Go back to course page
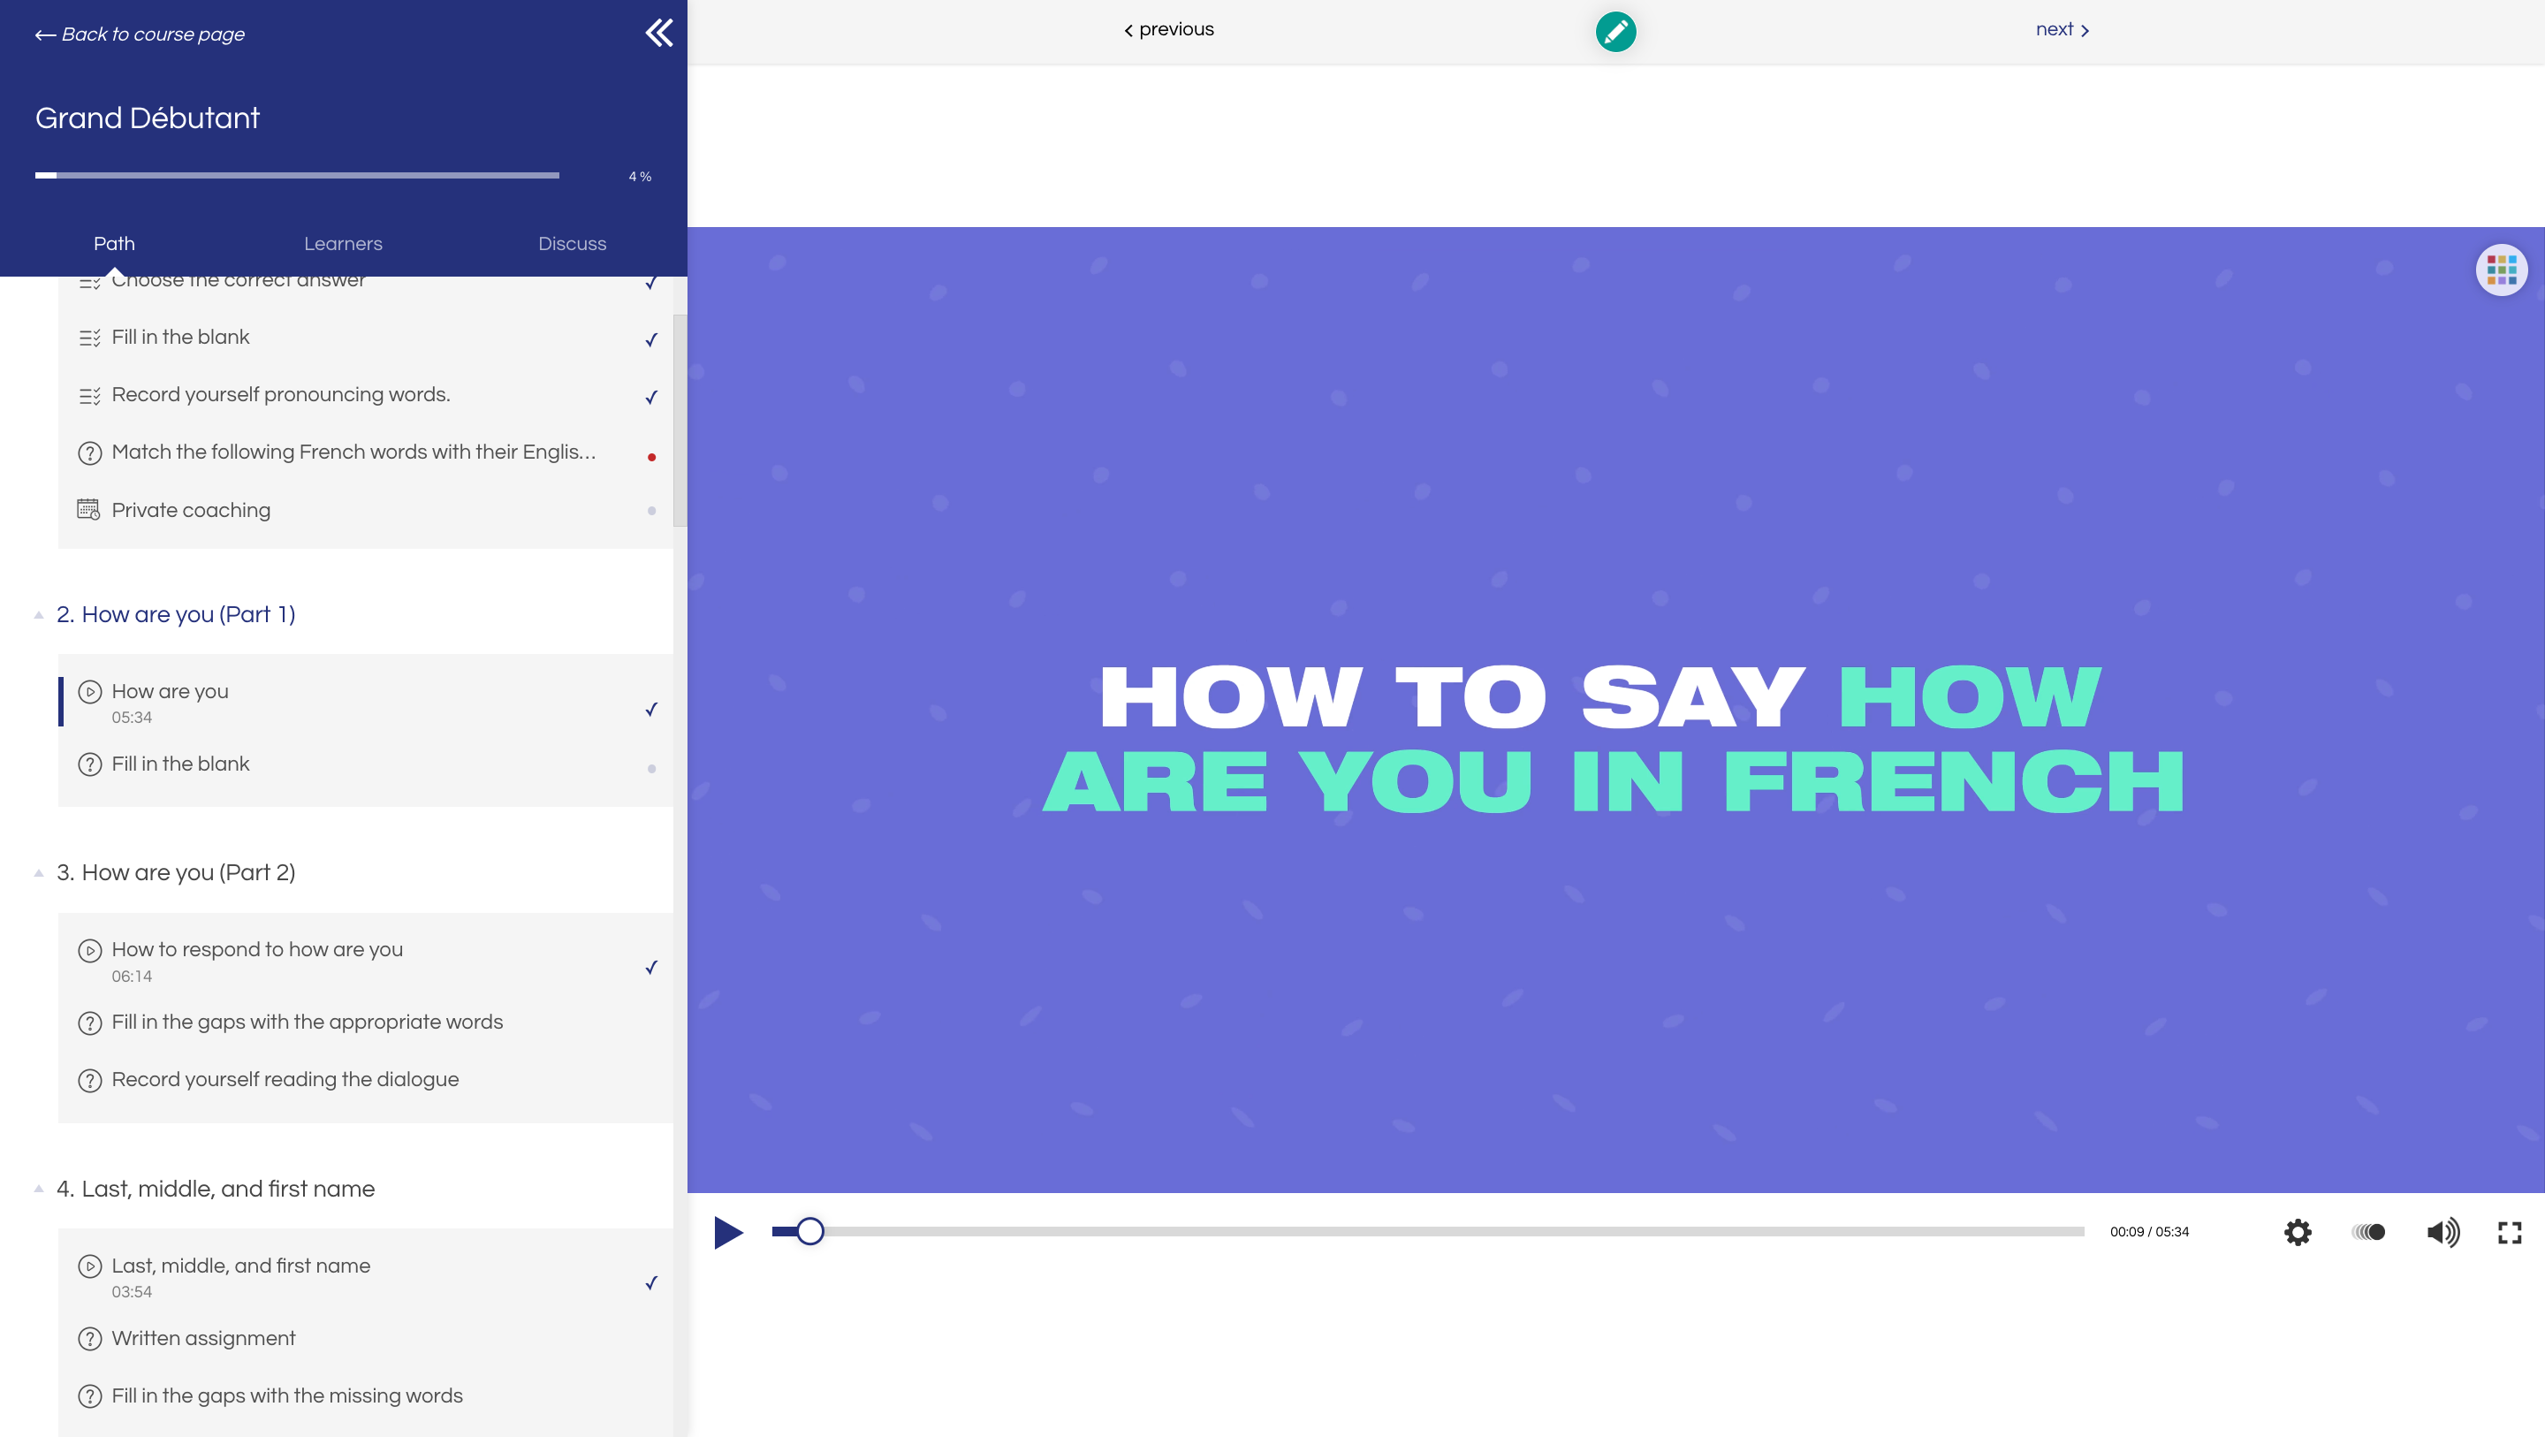 pos(141,34)
